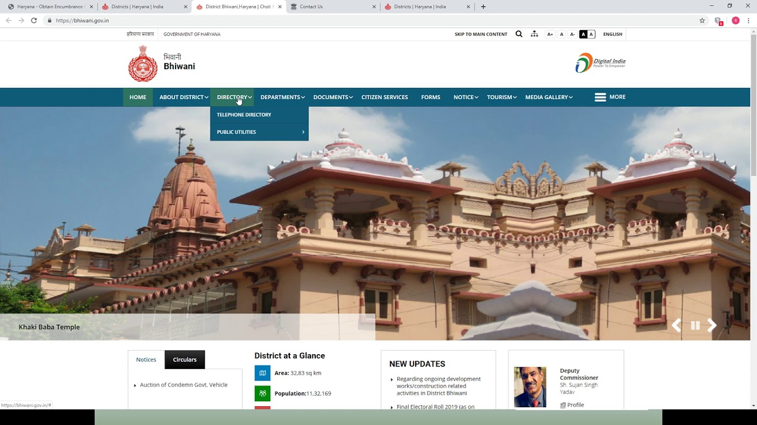Reset font size with plain A button
Viewport: 757px width, 425px height.
[x=561, y=34]
